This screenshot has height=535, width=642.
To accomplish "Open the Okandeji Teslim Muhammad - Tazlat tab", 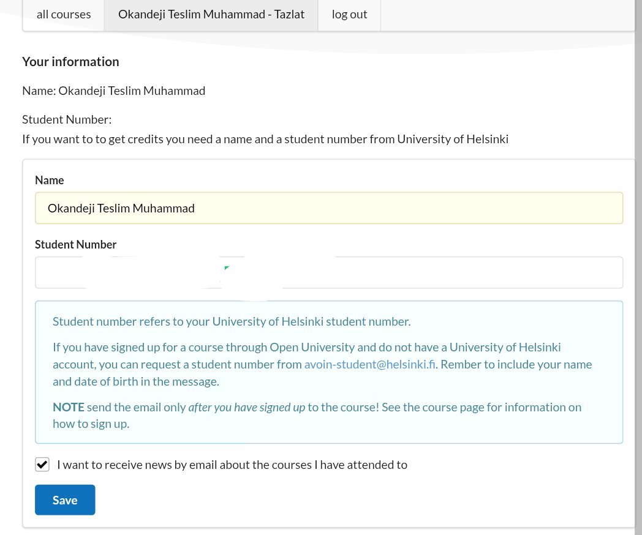I will (x=211, y=14).
